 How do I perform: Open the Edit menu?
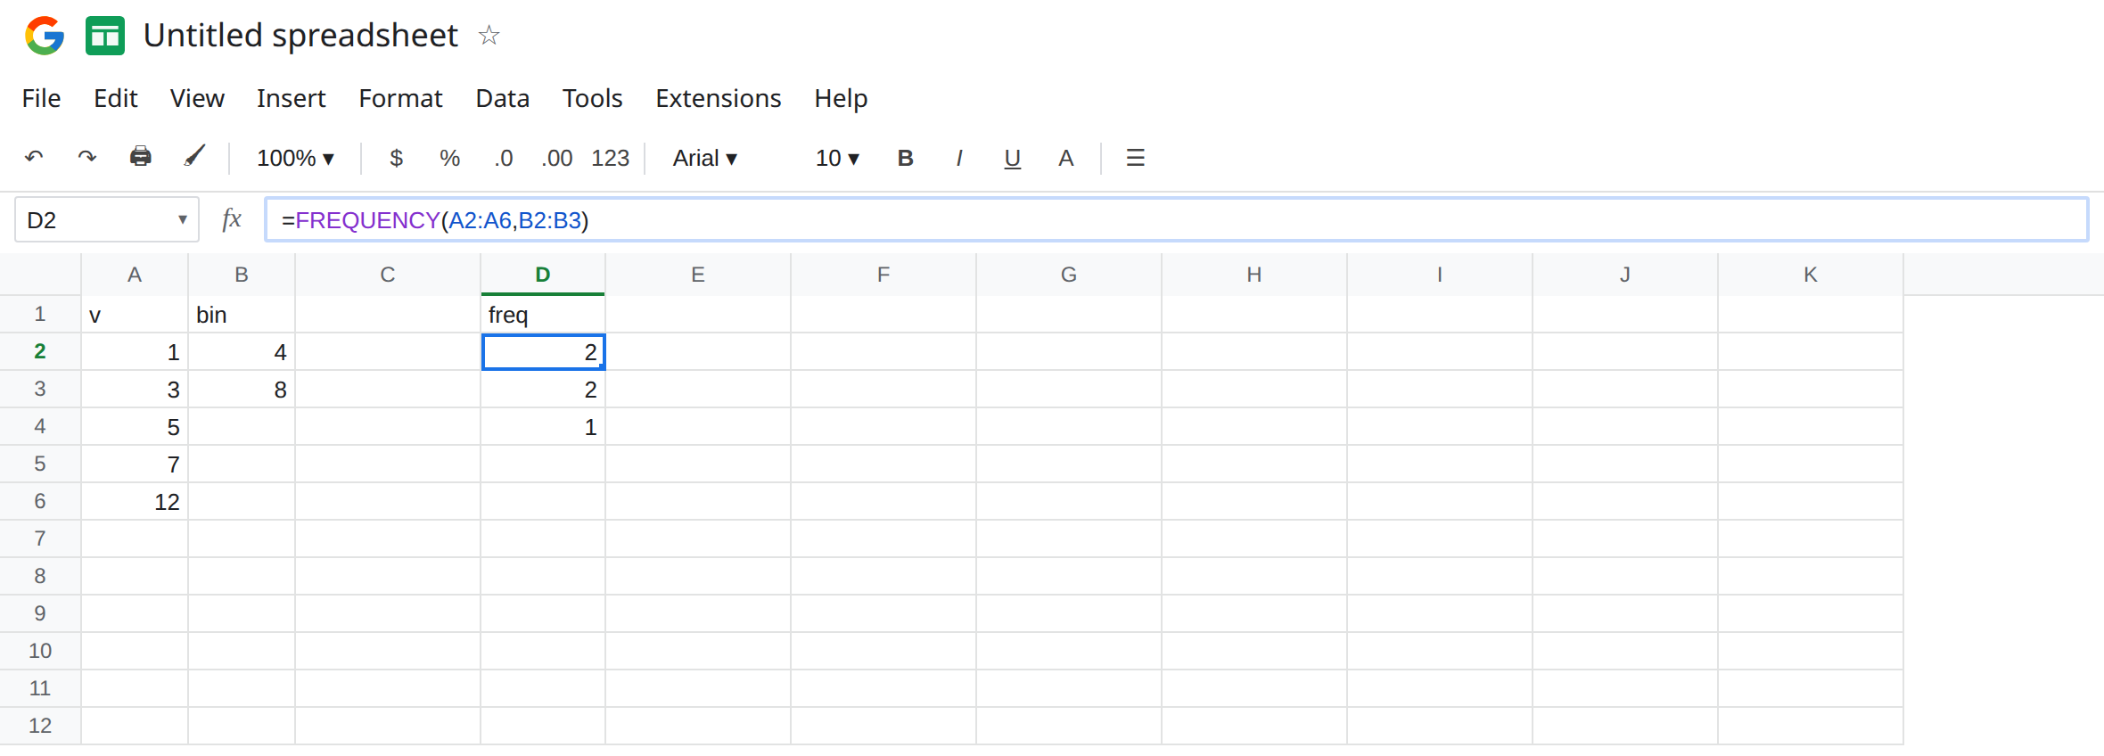click(x=116, y=98)
